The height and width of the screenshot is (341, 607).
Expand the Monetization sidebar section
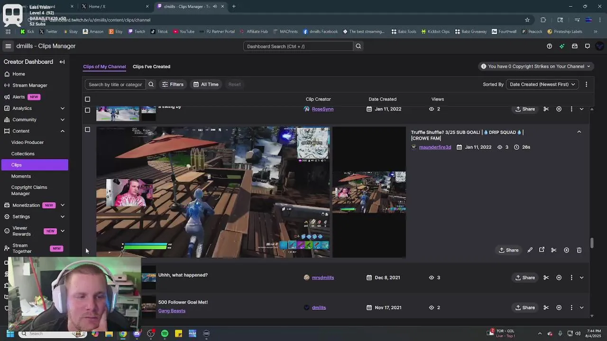coord(62,205)
